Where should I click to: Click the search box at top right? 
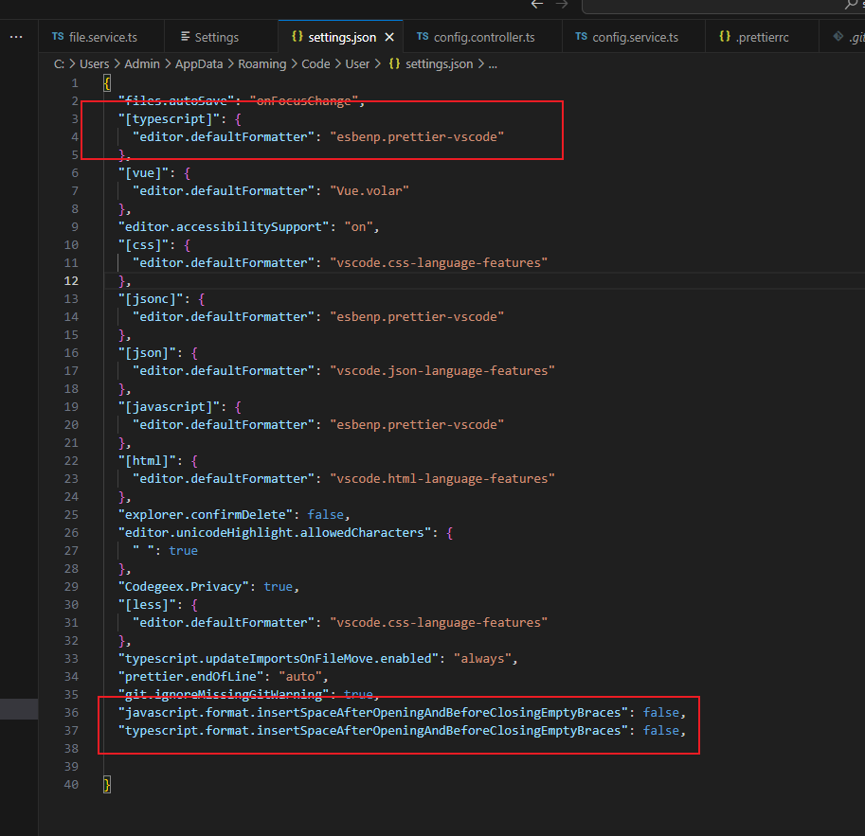click(x=730, y=6)
